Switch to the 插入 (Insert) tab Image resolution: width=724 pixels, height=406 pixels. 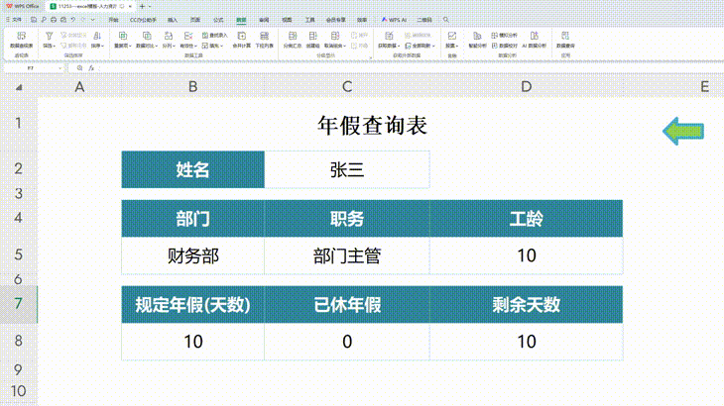[173, 20]
